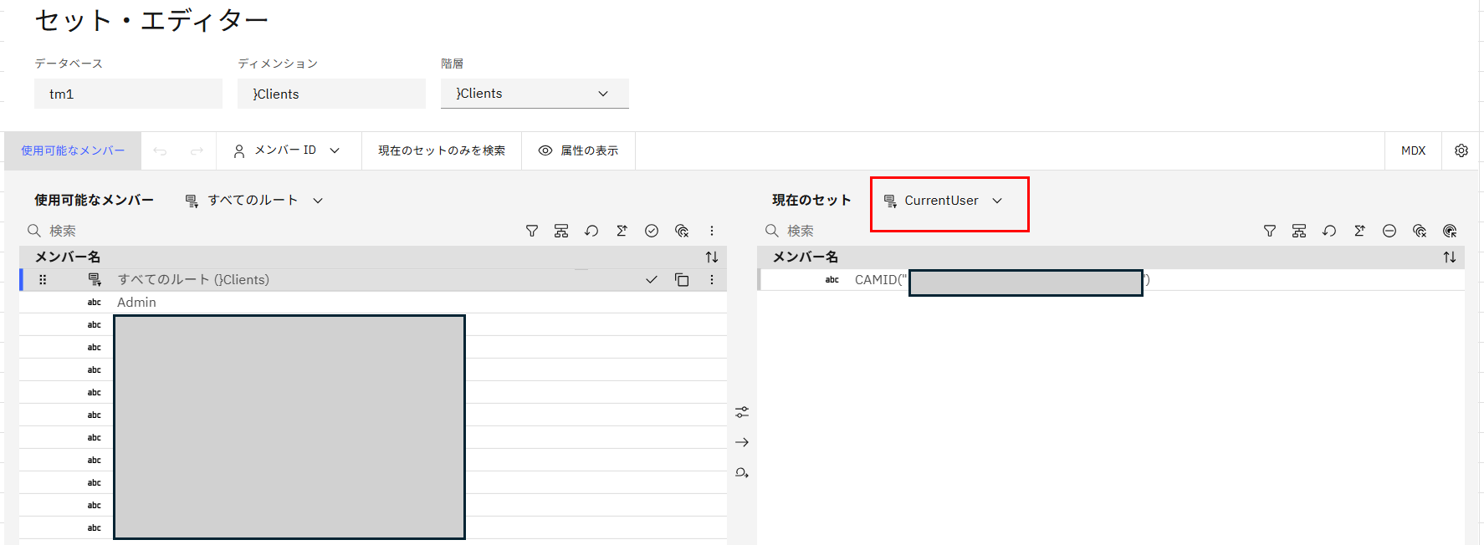Screen dimensions: 1484x545
Task: Click メンバー名 header in available members
Action: point(68,257)
